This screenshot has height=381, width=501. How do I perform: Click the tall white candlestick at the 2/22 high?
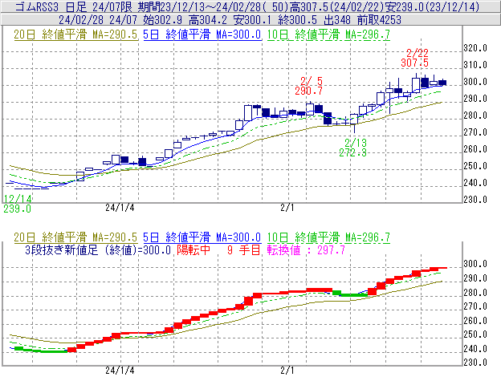pos(416,83)
